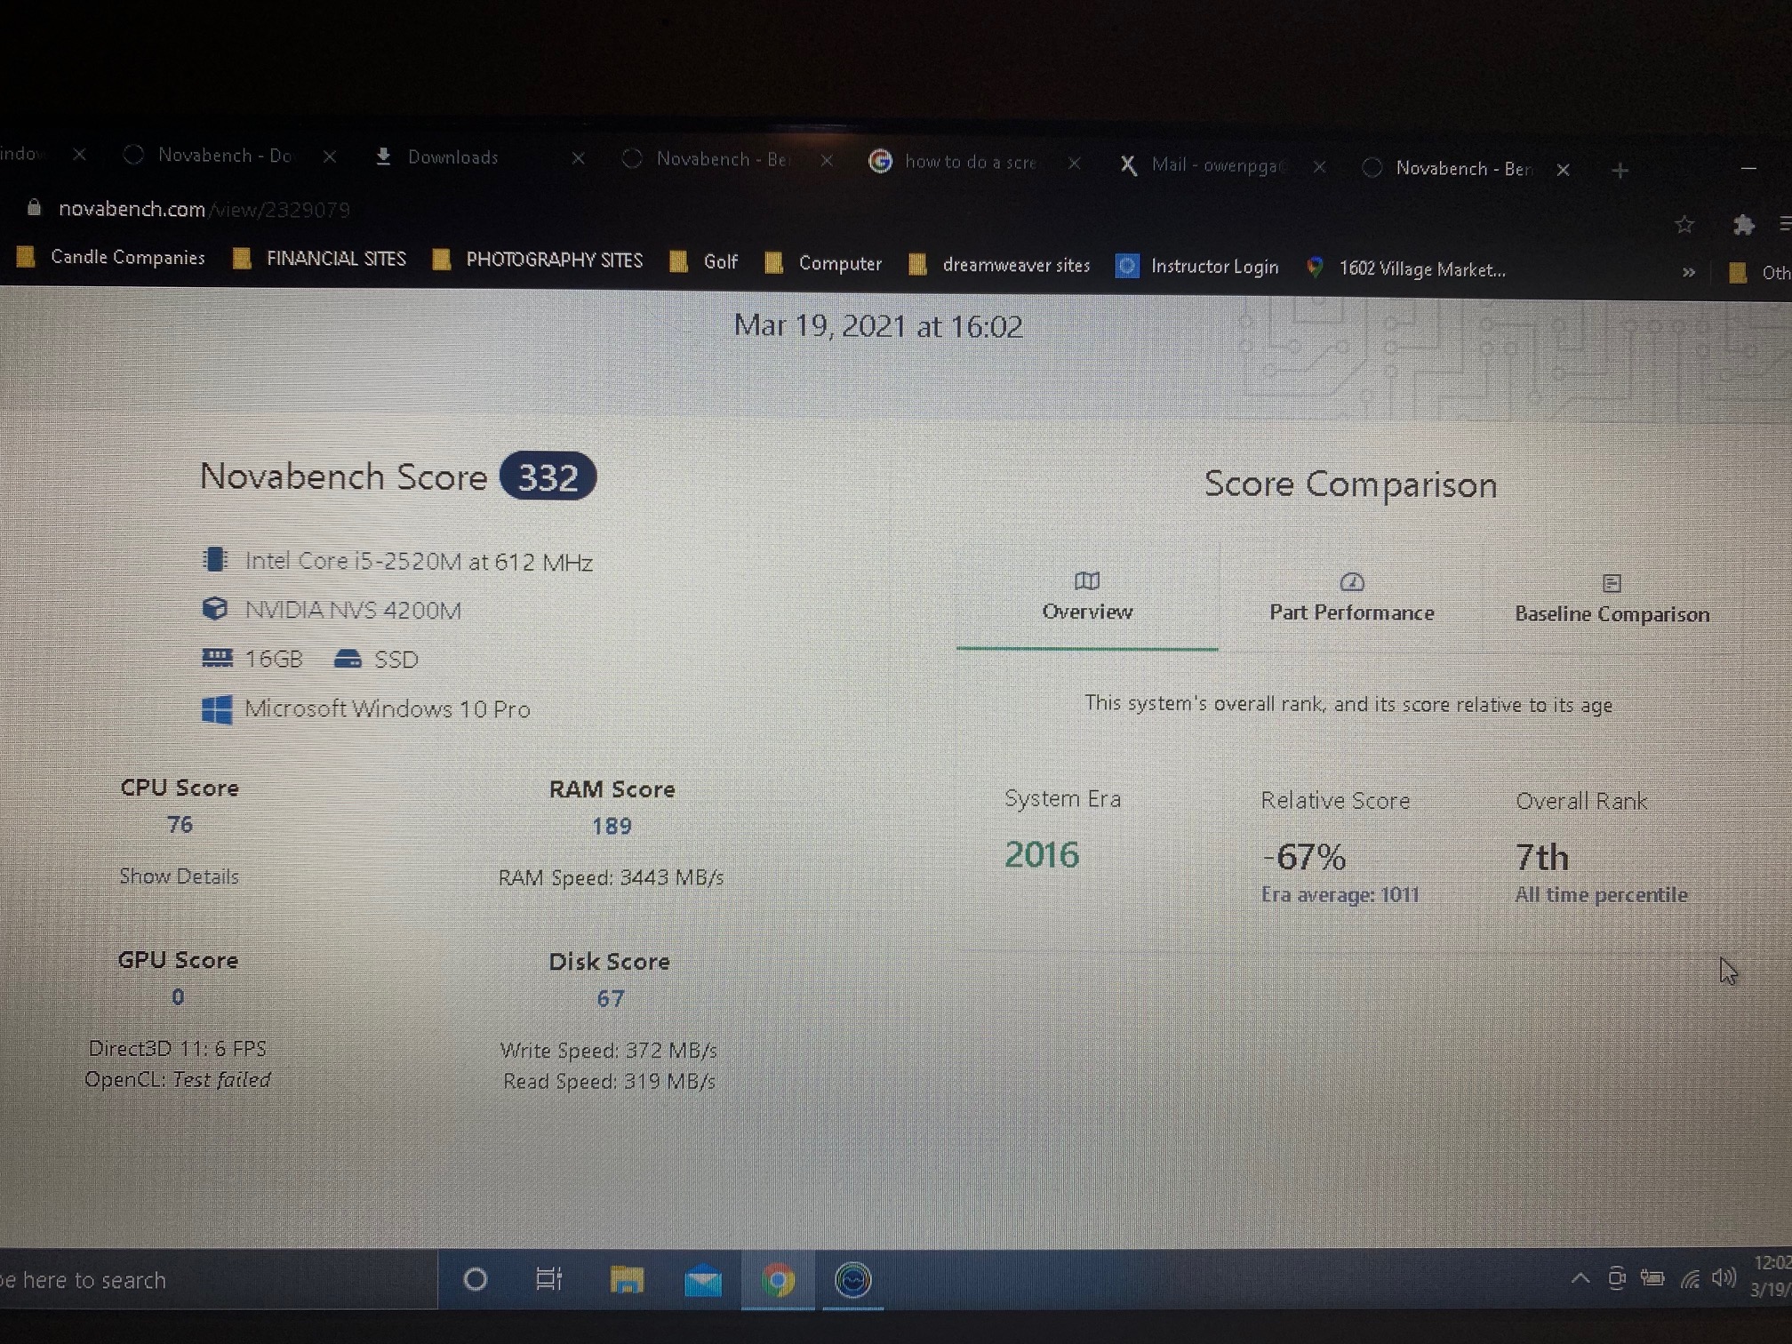
Task: Click the novabench.com address bar
Action: pyautogui.click(x=204, y=210)
